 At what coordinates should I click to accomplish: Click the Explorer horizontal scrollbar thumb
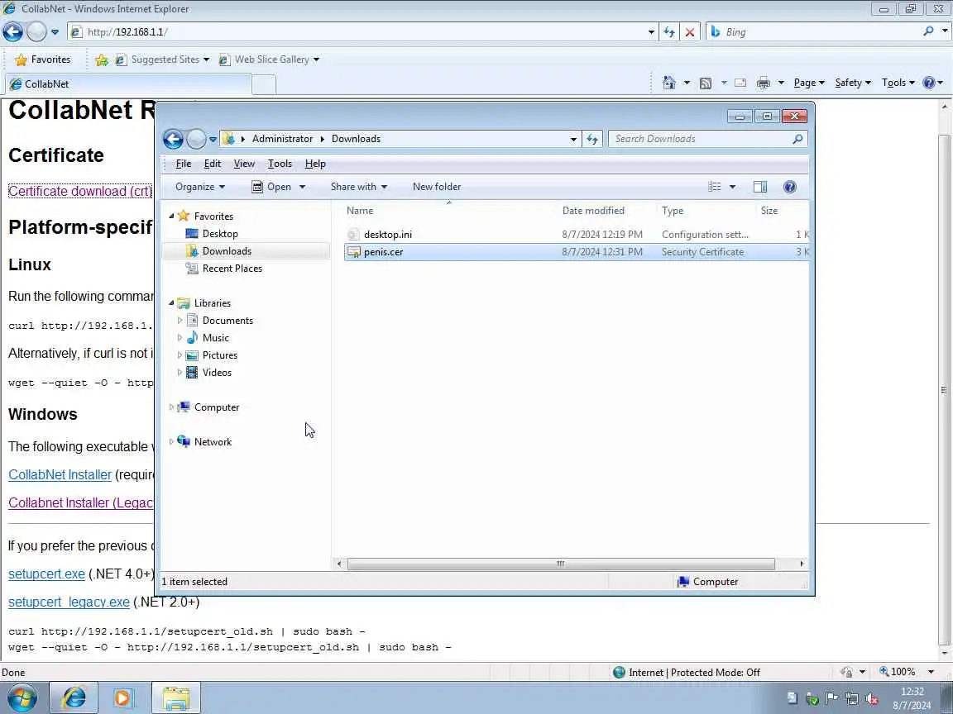pyautogui.click(x=560, y=564)
